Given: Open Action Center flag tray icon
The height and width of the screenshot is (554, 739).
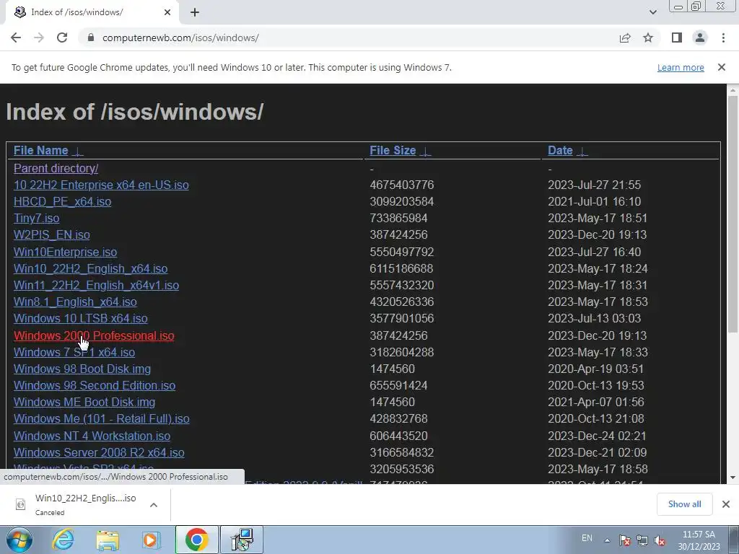Looking at the screenshot, I should pyautogui.click(x=624, y=540).
